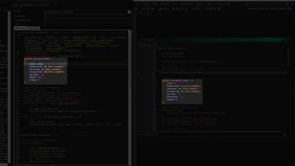Image resolution: width=295 pixels, height=166 pixels.
Task: Open the Edit menu in GameMaker
Action: pos(146,4)
